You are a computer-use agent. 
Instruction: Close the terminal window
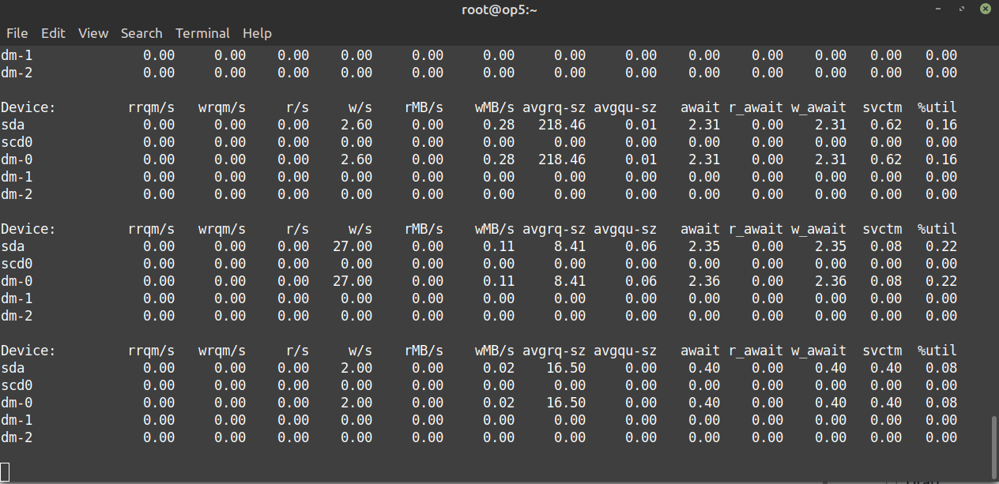coord(986,9)
